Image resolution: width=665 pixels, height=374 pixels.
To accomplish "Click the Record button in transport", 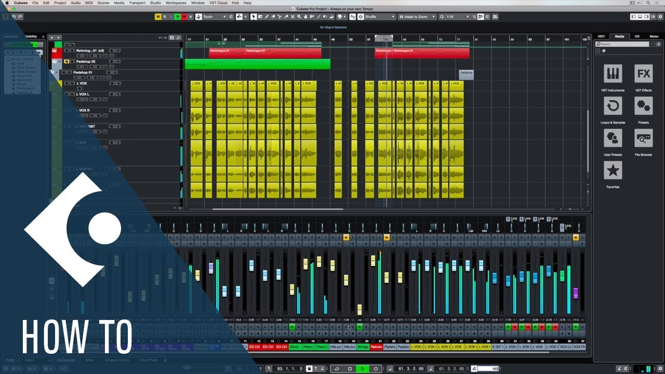I will pos(376,369).
